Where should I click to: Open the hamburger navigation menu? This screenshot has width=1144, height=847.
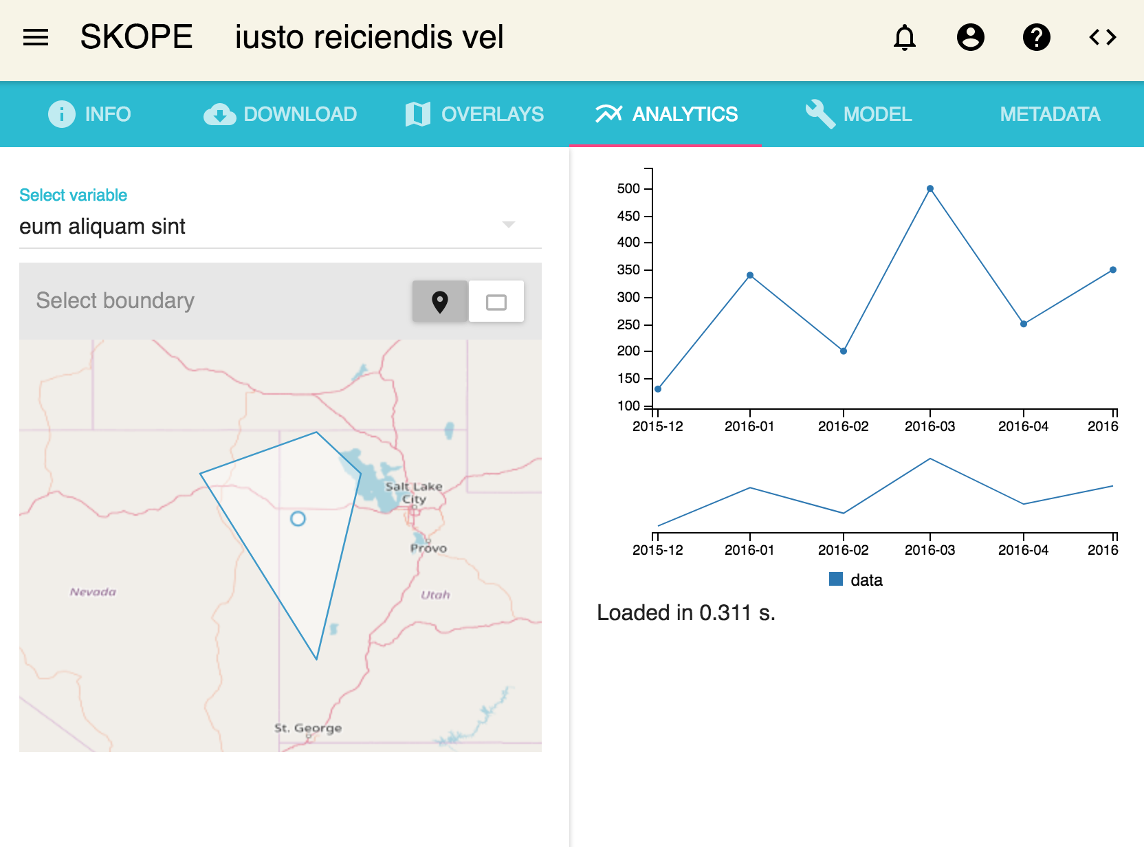coord(35,37)
